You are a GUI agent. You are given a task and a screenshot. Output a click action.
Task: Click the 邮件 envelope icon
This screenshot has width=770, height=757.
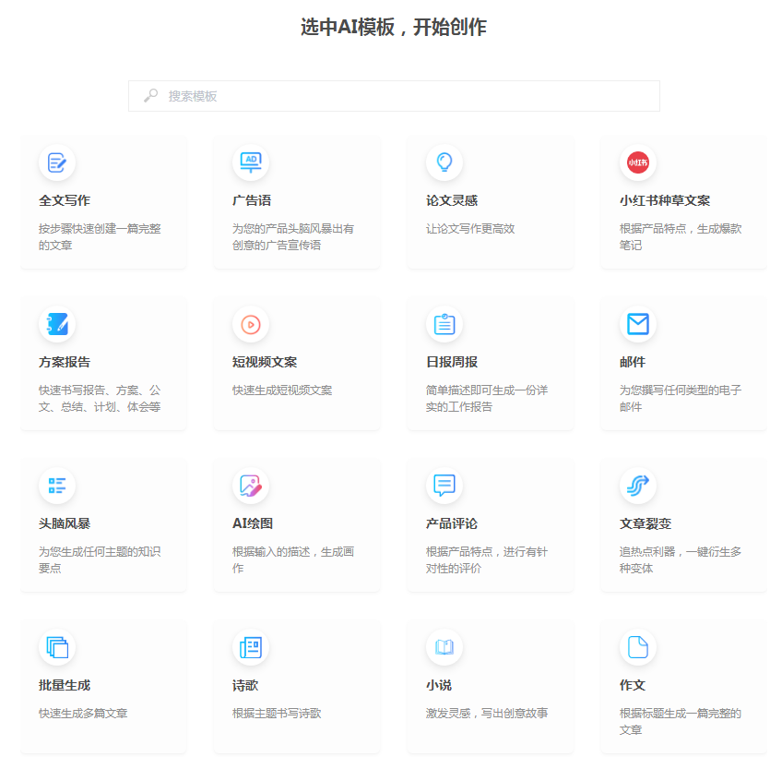(x=638, y=324)
